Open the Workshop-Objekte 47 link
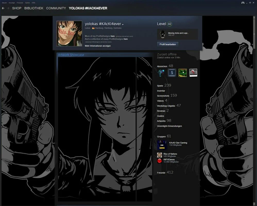 point(169,106)
